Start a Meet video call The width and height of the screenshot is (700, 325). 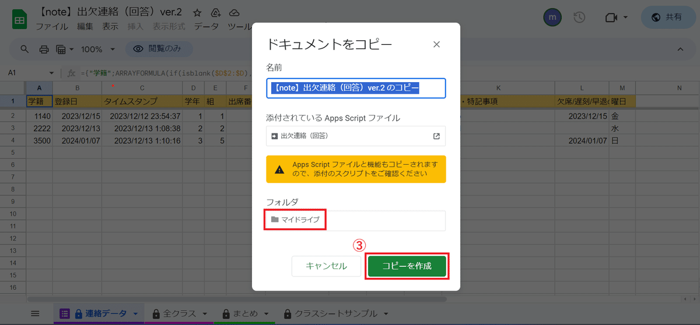[611, 17]
